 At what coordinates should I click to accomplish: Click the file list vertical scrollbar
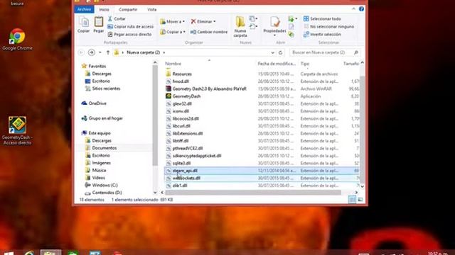click(x=362, y=129)
